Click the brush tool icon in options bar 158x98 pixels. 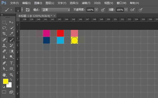click(x=7, y=10)
